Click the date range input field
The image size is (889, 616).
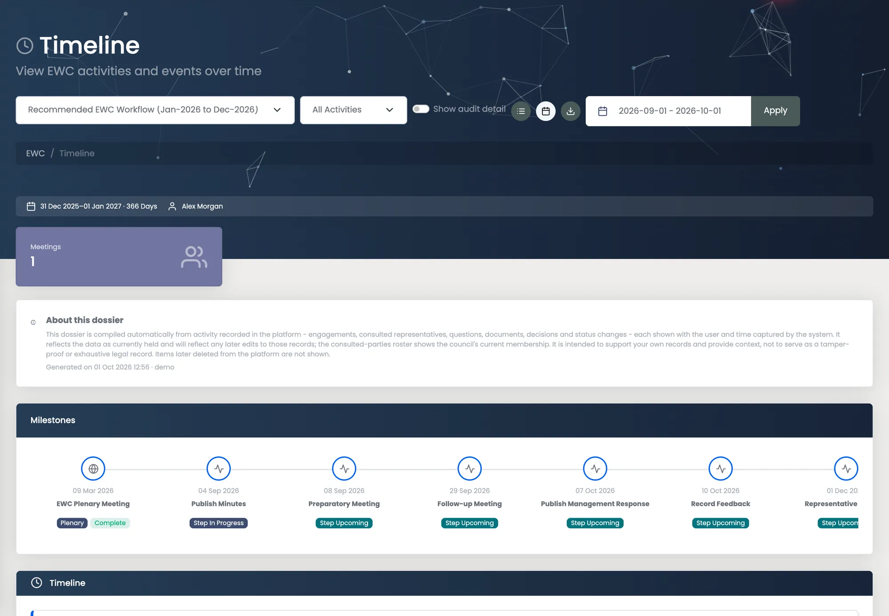tap(668, 111)
